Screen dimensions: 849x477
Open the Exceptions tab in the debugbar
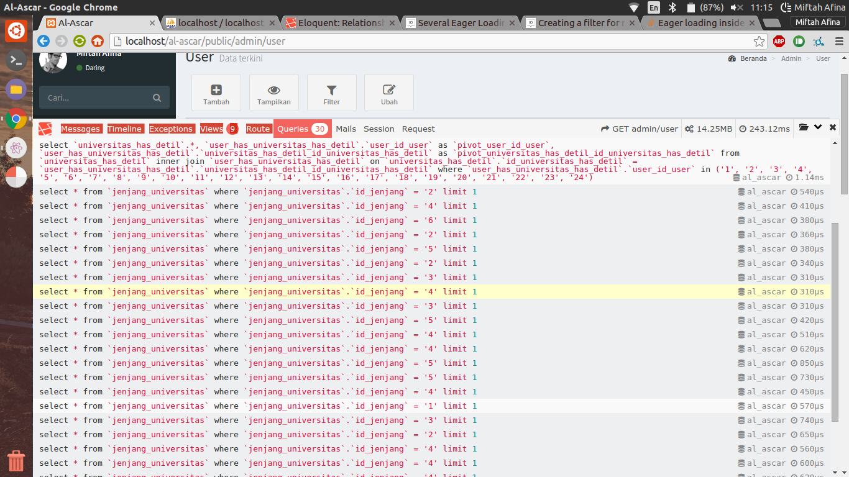click(x=171, y=129)
